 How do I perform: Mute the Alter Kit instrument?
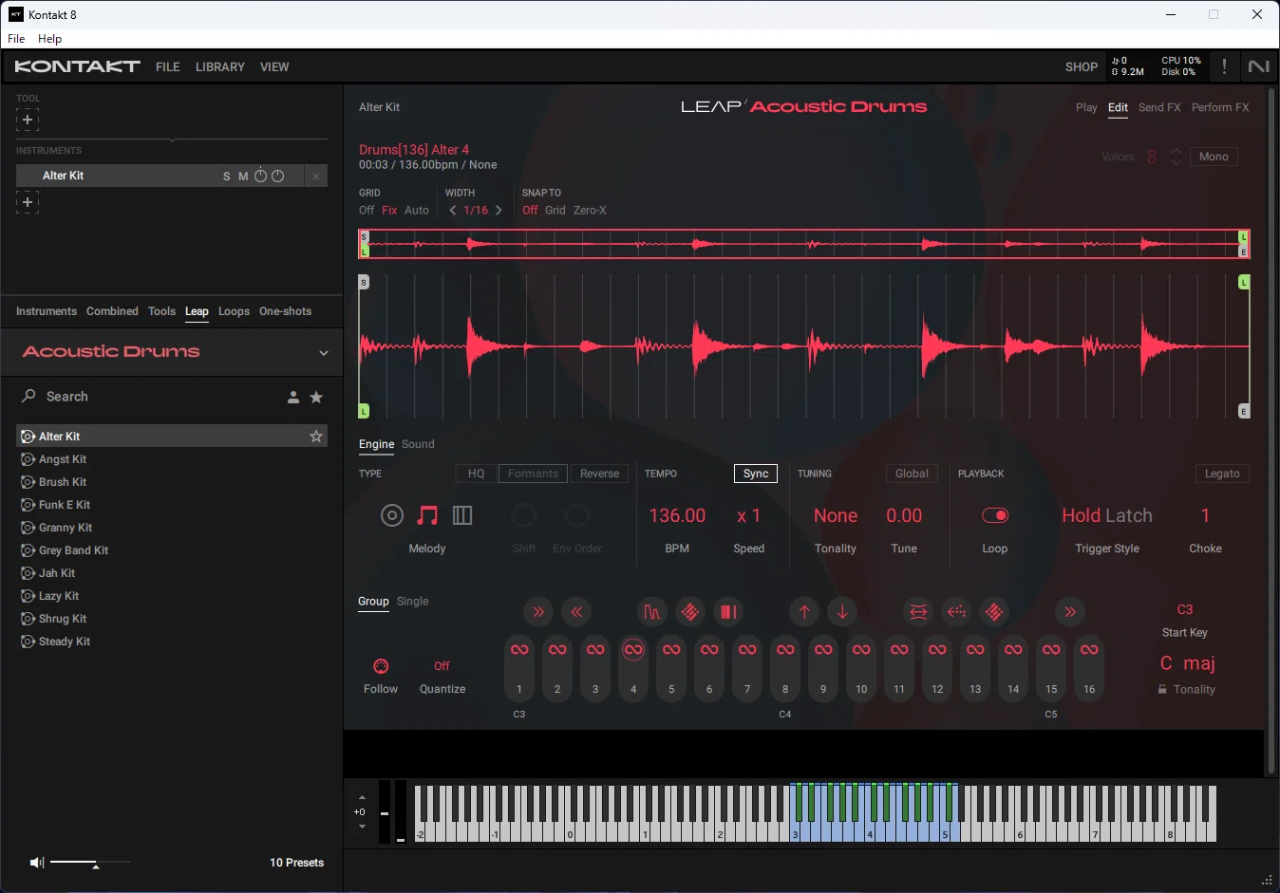pos(243,177)
